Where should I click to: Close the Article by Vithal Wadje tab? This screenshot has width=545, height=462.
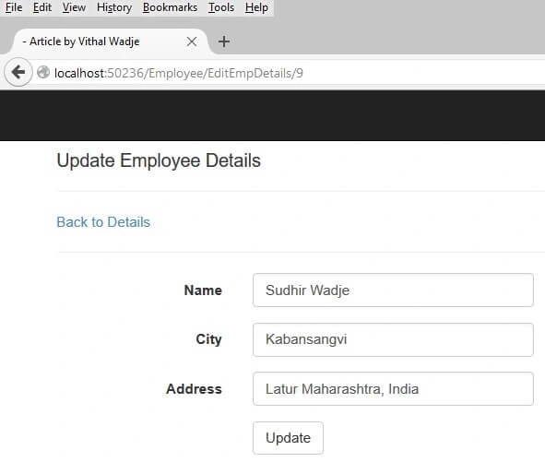tap(192, 41)
